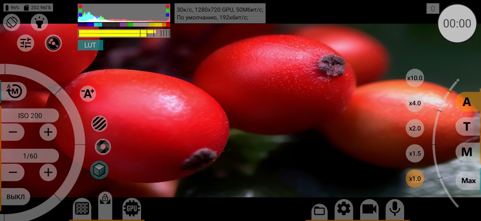
Task: Open the video camera settings icon
Action: pos(369,209)
